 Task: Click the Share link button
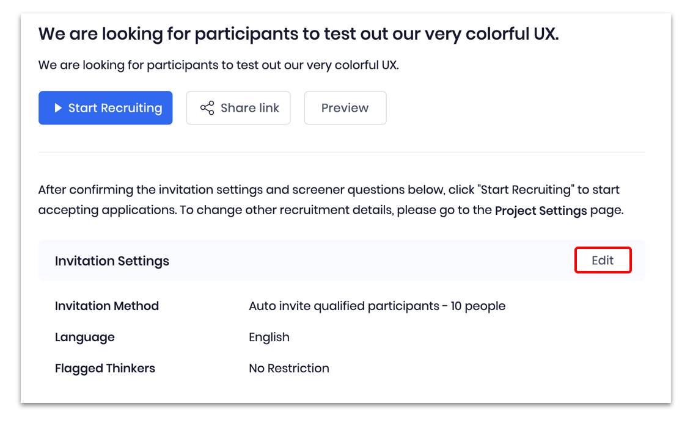pyautogui.click(x=238, y=108)
